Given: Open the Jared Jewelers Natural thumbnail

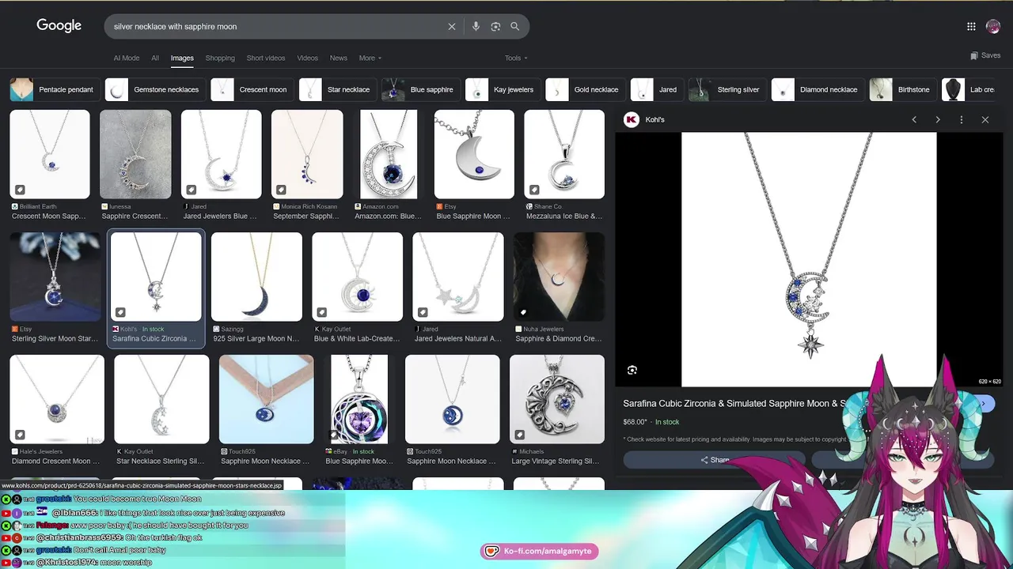Looking at the screenshot, I should 458,277.
